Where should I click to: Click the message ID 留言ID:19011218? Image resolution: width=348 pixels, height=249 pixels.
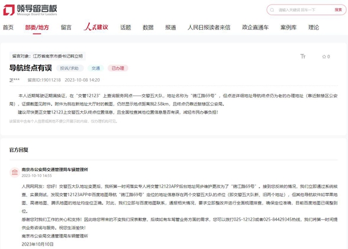(44, 80)
